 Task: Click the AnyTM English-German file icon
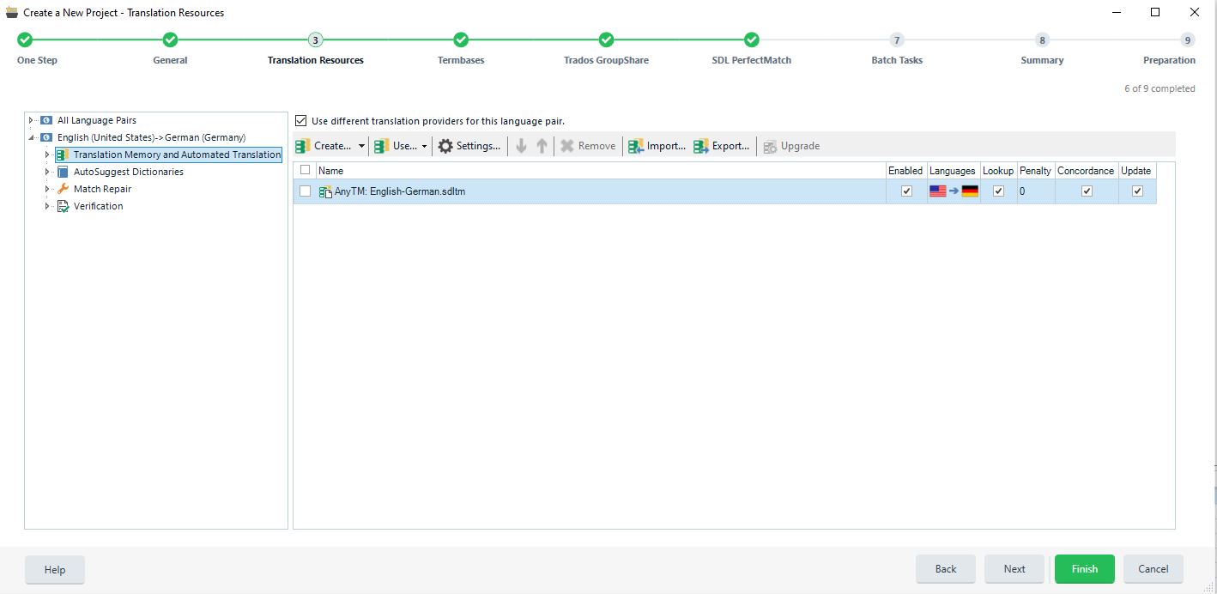tap(325, 191)
